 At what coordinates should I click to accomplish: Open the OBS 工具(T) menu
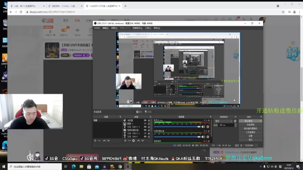[148, 28]
